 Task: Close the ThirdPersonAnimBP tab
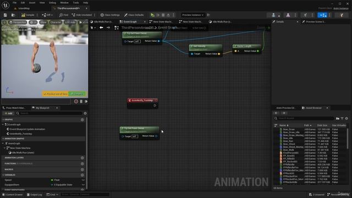click(86, 8)
